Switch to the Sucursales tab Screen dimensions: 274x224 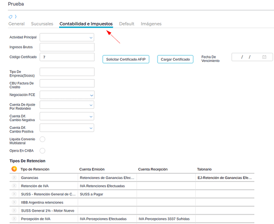[x=42, y=24]
